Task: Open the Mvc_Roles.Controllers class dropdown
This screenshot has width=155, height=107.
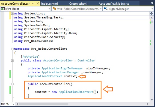Action: click(x=77, y=9)
